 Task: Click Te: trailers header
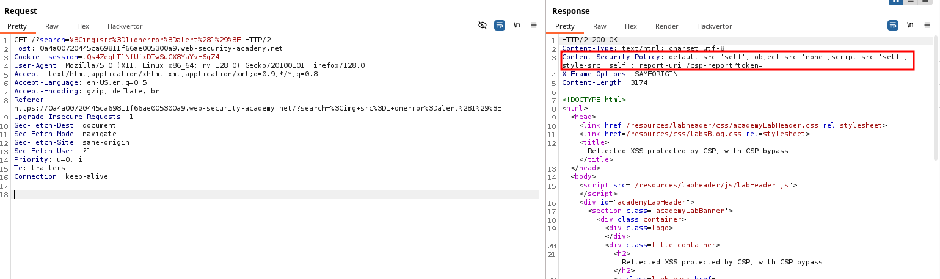pos(39,168)
